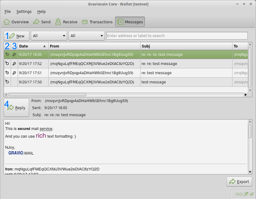Viewport: 256px width, 199px height.
Task: Click the New message button
Action: [x=17, y=36]
